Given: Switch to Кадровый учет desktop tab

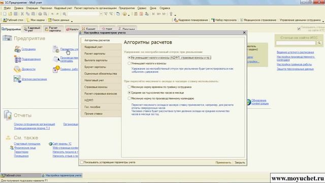Looking at the screenshot, I should pos(32,29).
